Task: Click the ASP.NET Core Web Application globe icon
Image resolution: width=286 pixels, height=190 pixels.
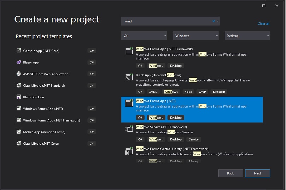Action: [x=19, y=74]
